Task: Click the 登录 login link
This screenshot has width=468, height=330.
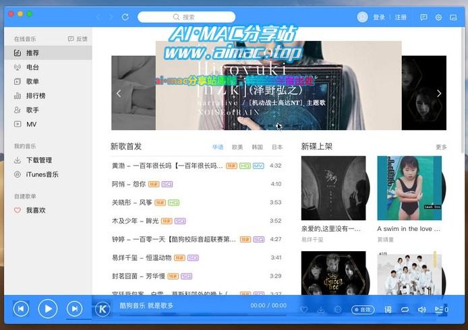Action: [379, 18]
